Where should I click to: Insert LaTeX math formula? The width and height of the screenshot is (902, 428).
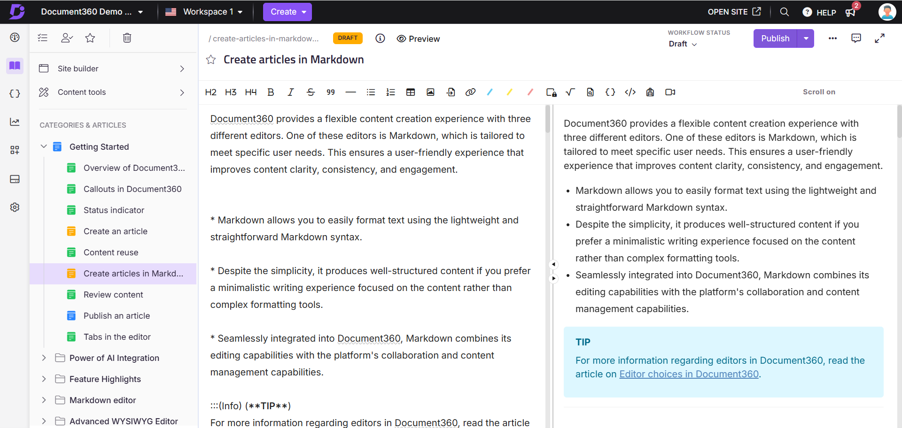pyautogui.click(x=570, y=92)
